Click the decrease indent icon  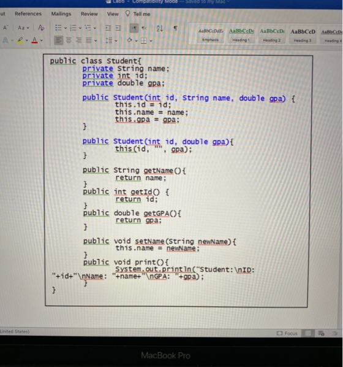[x=108, y=28]
